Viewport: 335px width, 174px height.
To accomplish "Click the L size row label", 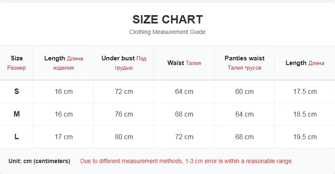I will pyautogui.click(x=17, y=137).
